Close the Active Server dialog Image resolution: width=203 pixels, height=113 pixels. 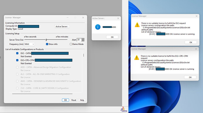click(x=118, y=18)
